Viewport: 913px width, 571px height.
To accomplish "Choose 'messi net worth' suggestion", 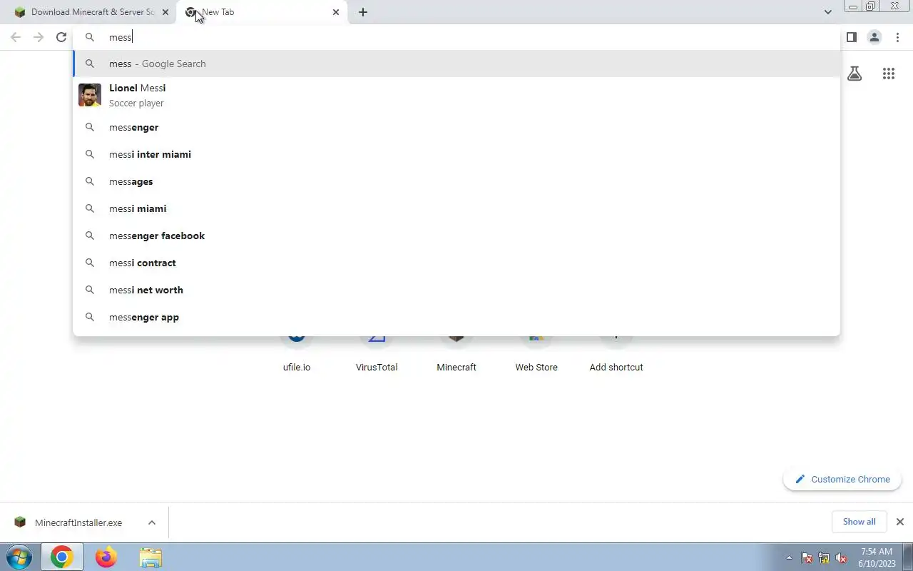I will click(456, 290).
